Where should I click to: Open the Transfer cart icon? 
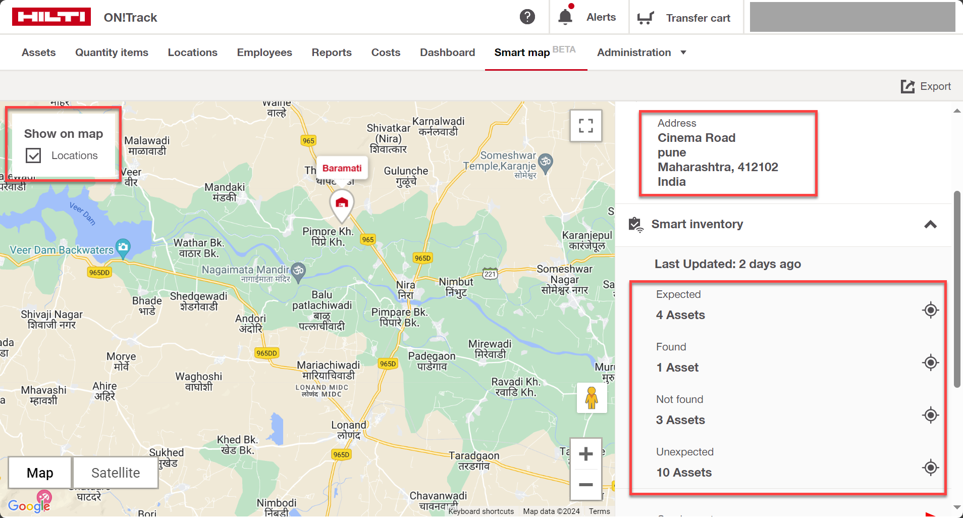click(x=646, y=18)
